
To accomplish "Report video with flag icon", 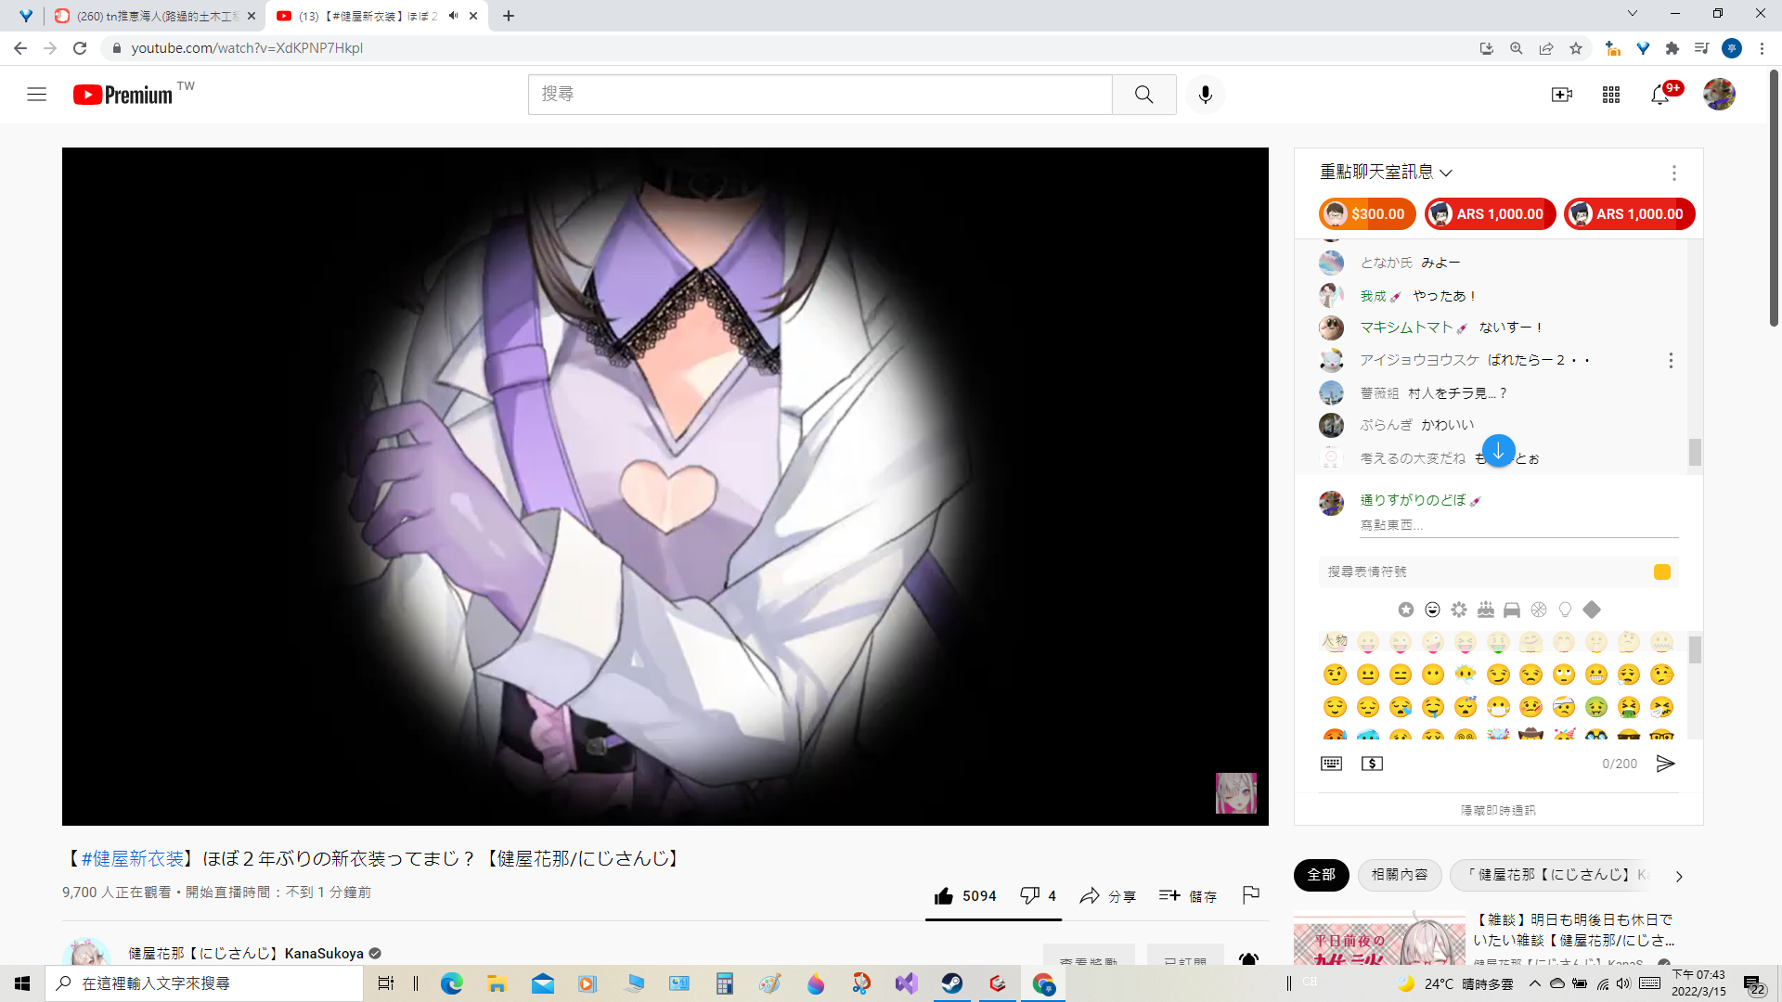I will click(x=1250, y=894).
